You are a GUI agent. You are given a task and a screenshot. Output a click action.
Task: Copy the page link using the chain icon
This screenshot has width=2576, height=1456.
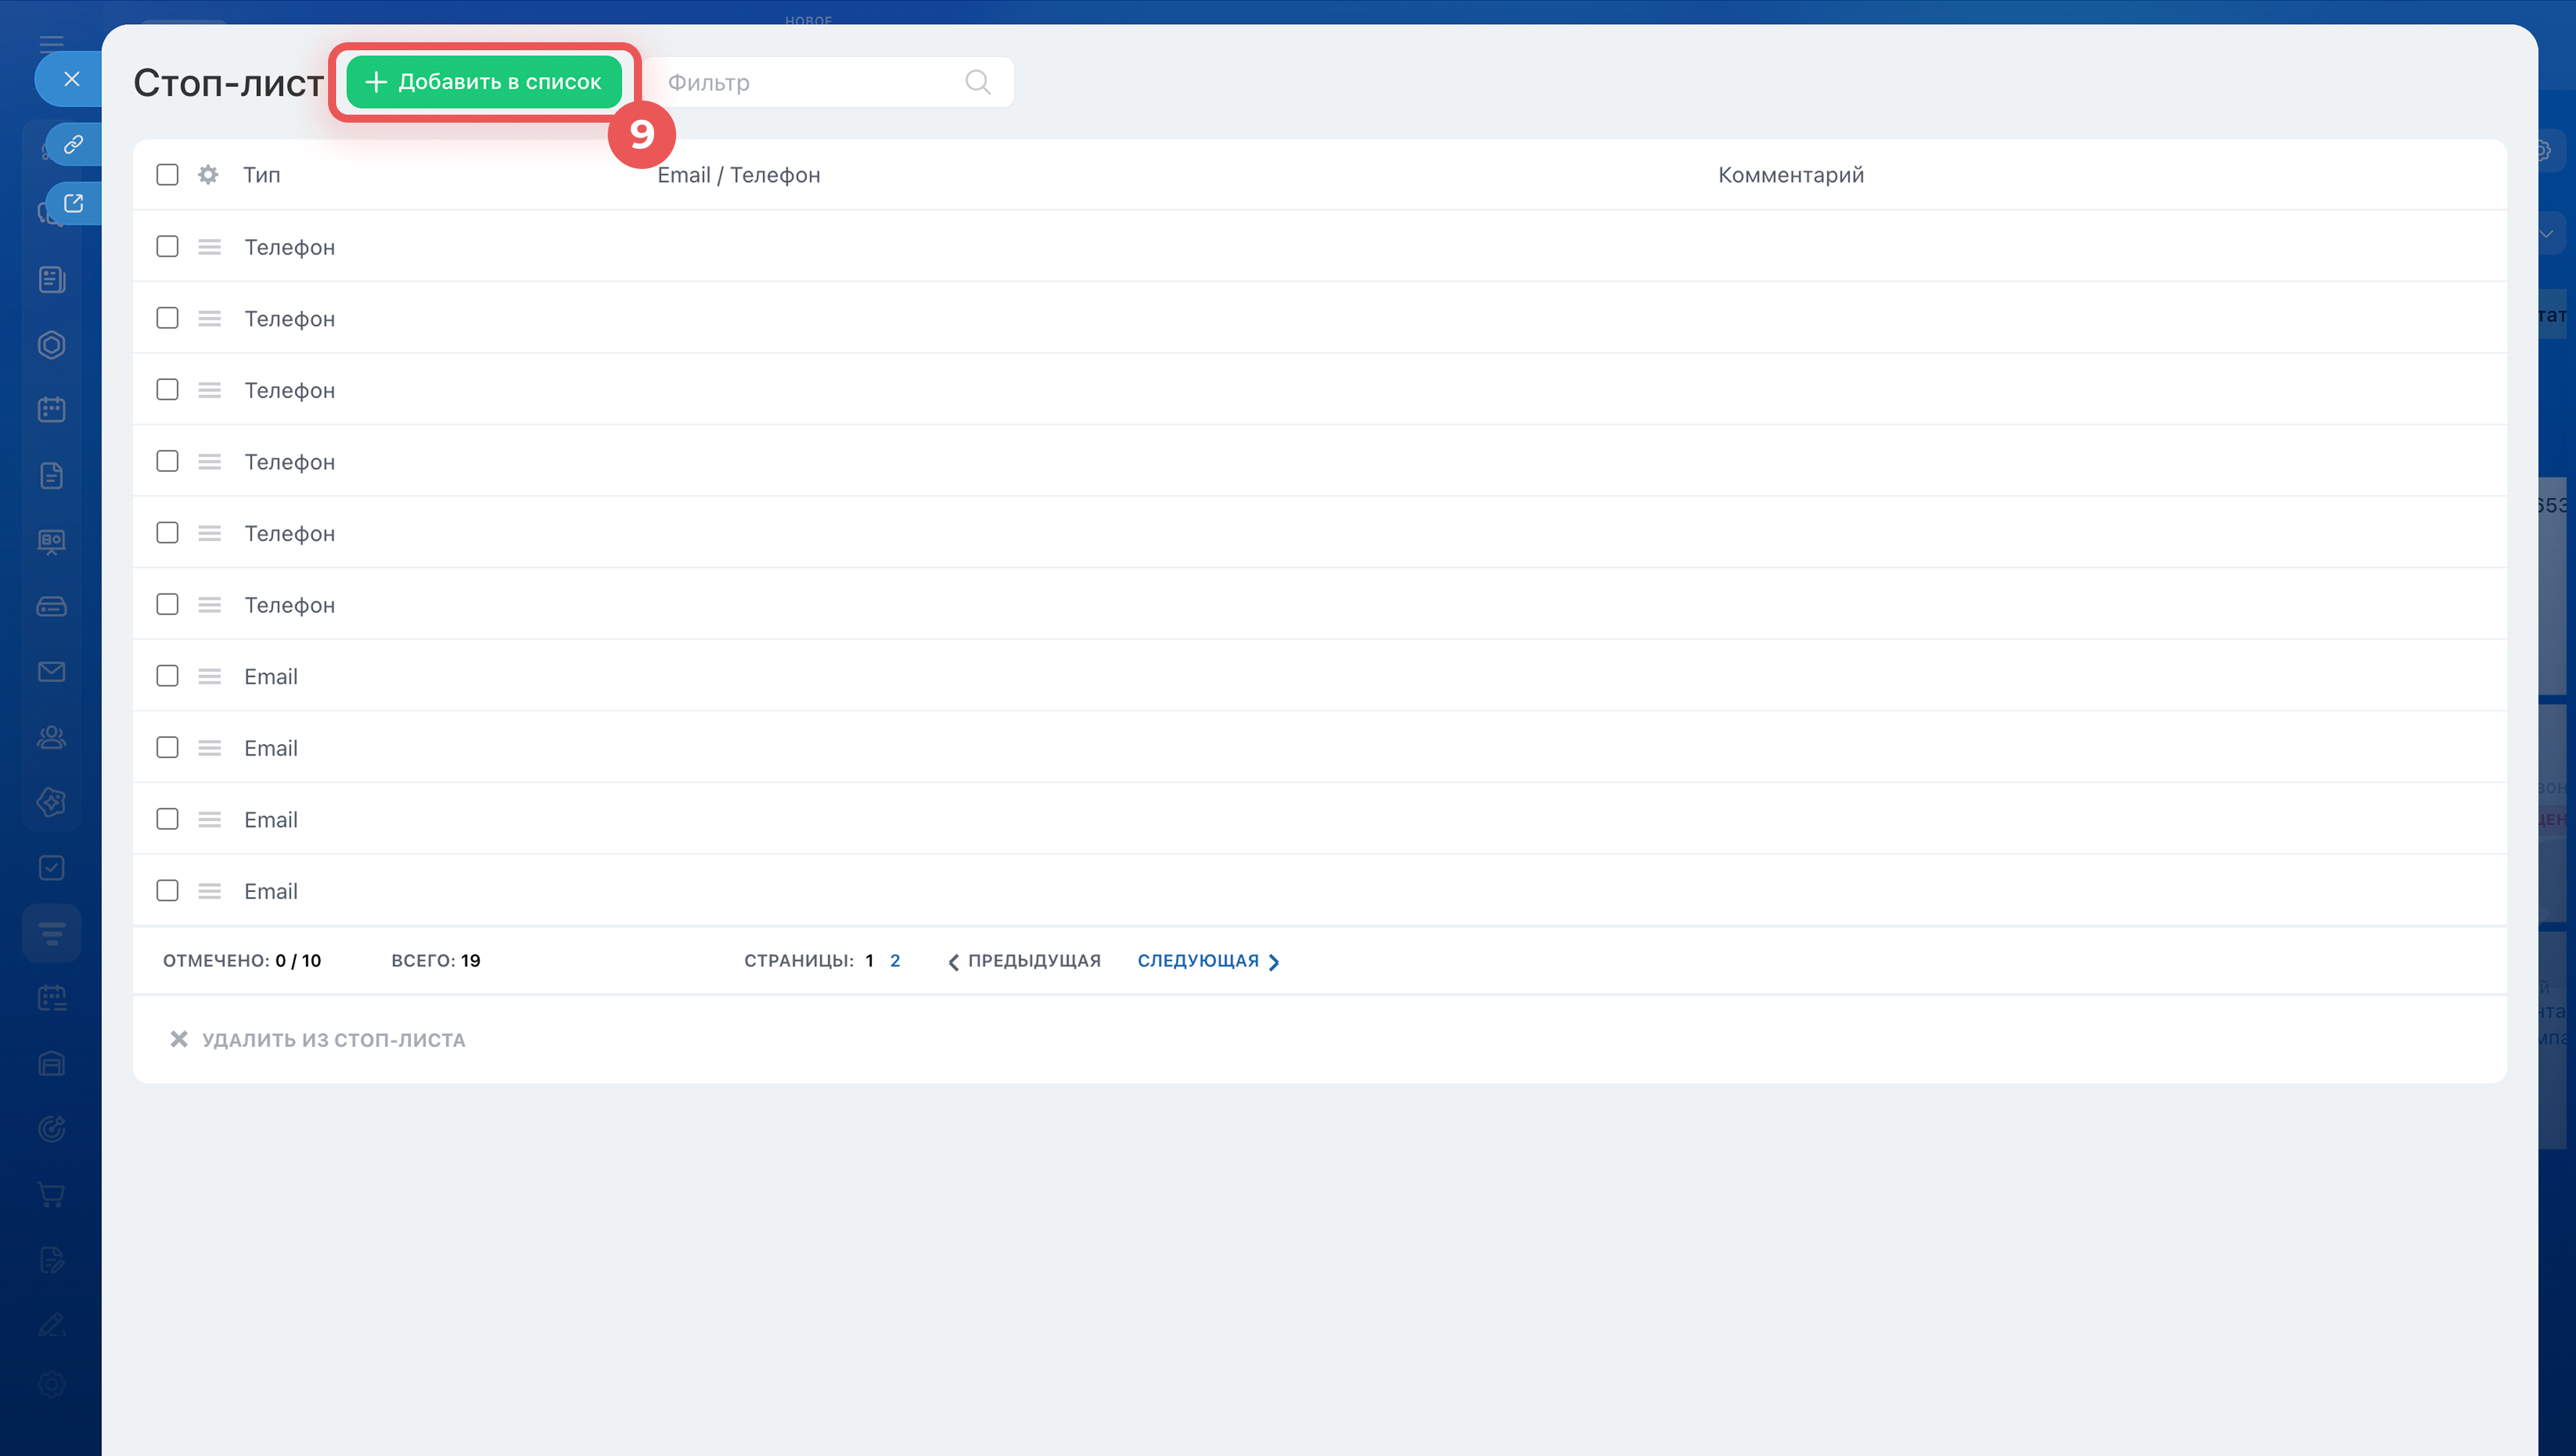pos(73,145)
